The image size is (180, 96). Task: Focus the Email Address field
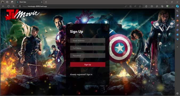(88, 41)
